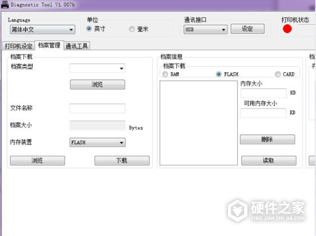Click the 读取 button
The height and width of the screenshot is (236, 316).
(x=269, y=161)
